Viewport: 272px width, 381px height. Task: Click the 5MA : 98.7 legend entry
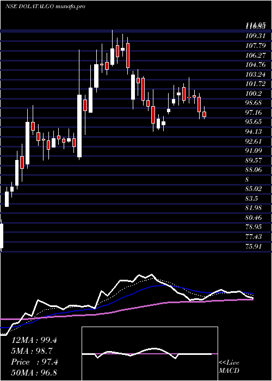(x=32, y=351)
